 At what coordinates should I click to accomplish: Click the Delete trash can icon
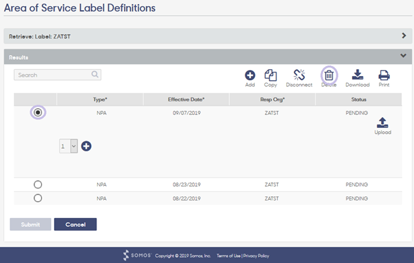pyautogui.click(x=329, y=75)
